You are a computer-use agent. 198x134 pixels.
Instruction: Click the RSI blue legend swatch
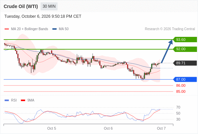pos(7,100)
